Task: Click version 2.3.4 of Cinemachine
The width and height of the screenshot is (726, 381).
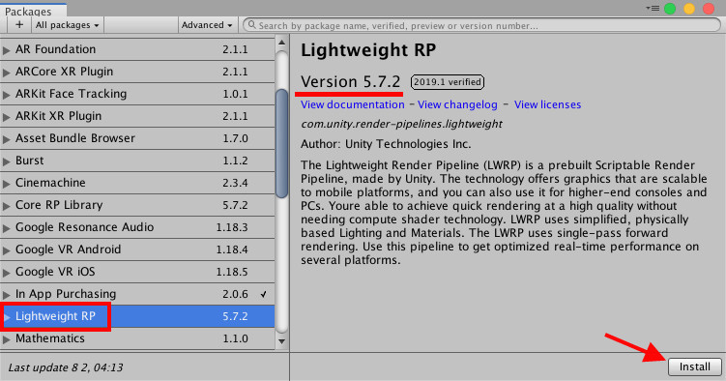Action: (235, 183)
